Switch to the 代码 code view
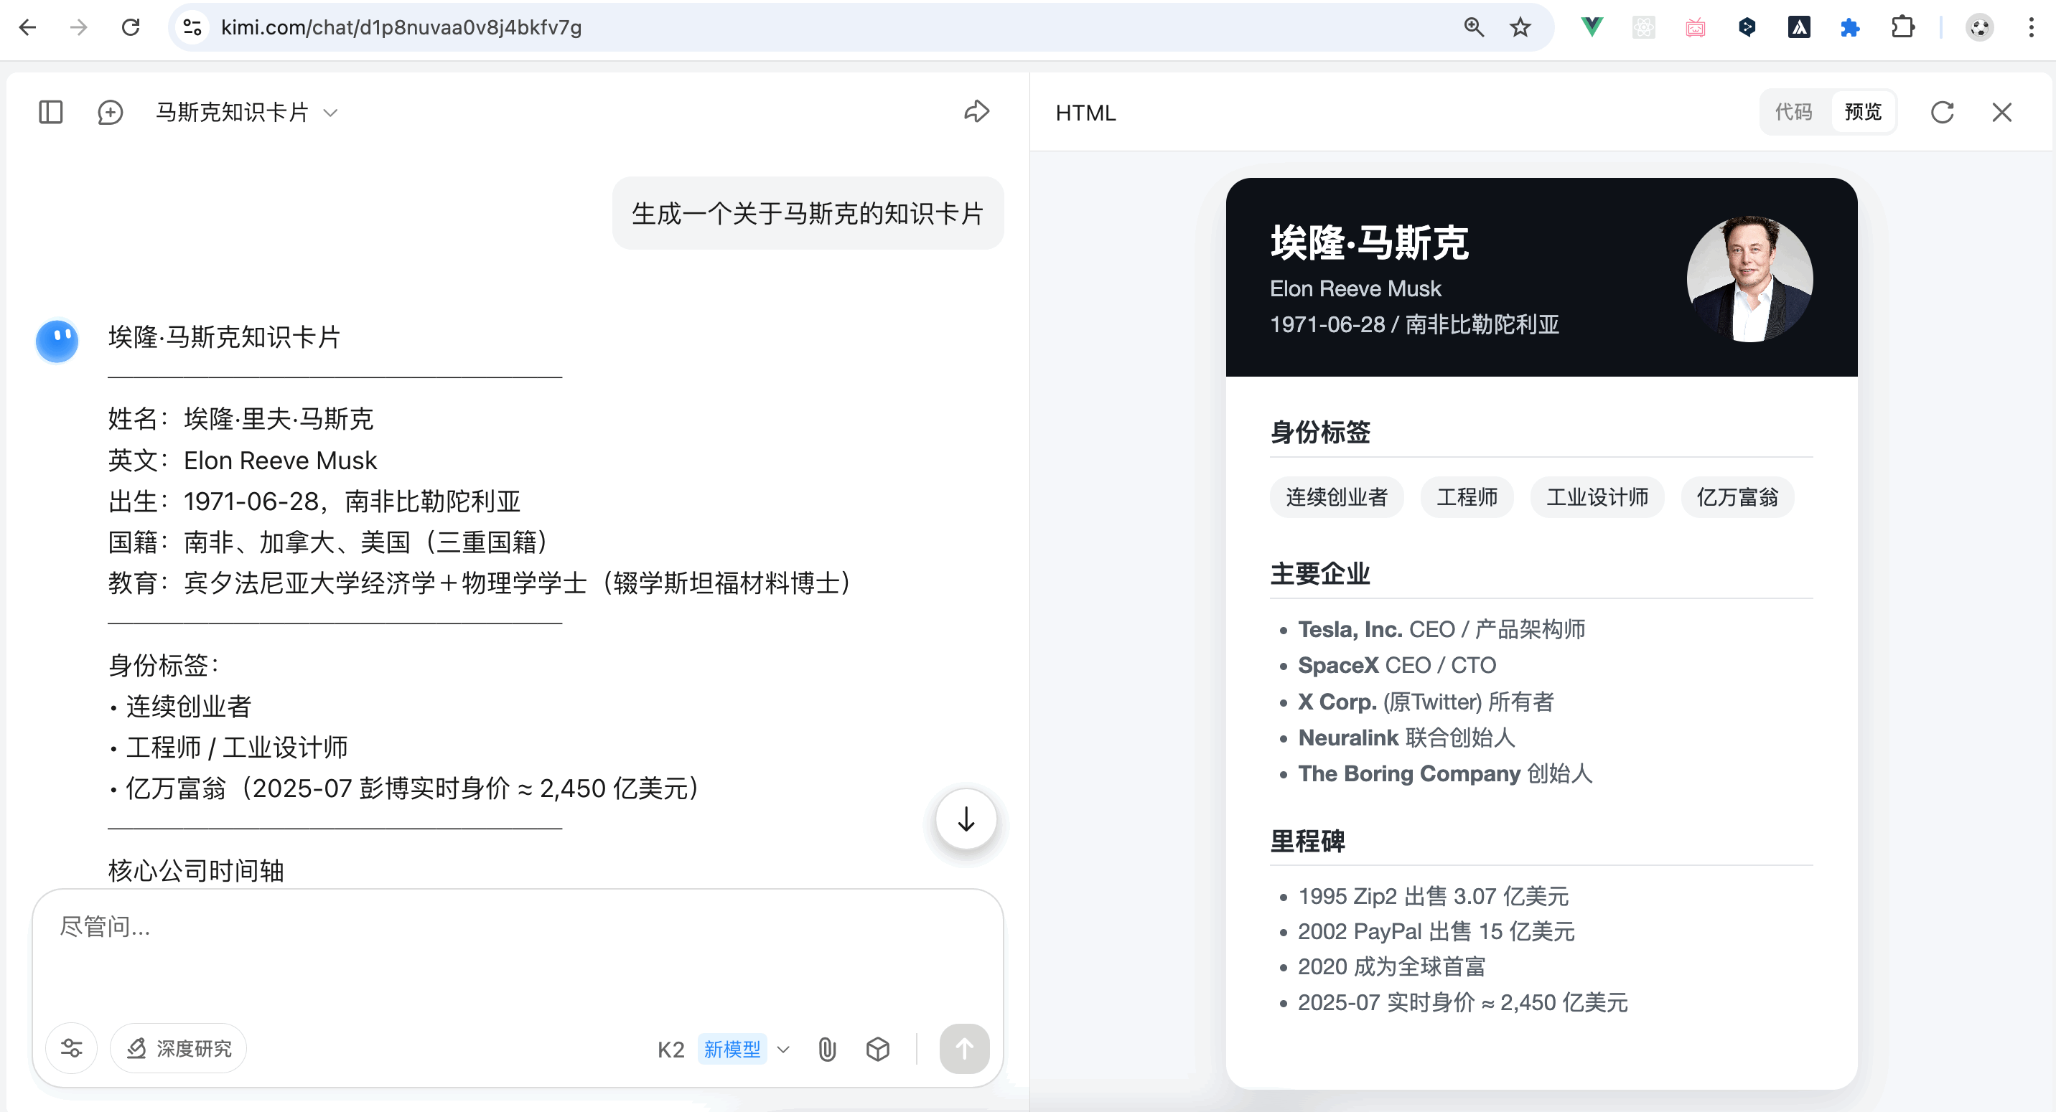This screenshot has height=1112, width=2056. [x=1793, y=113]
